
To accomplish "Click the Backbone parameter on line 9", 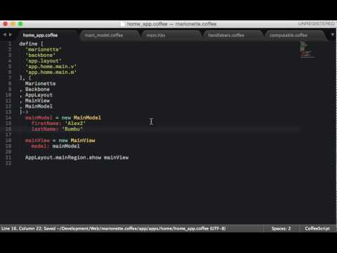I will [x=37, y=89].
